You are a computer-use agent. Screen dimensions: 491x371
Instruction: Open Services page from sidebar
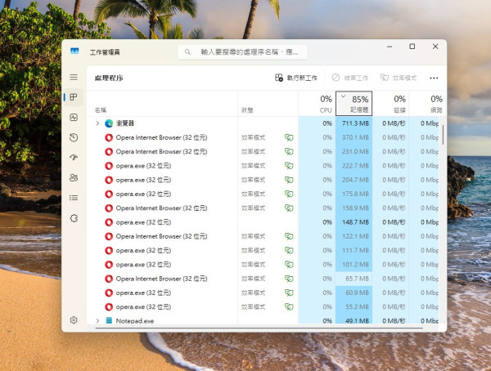pyautogui.click(x=74, y=217)
